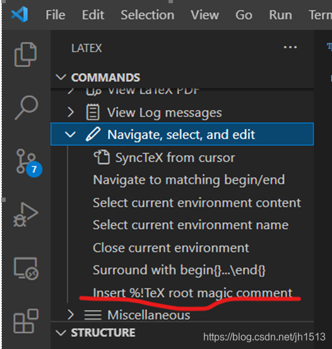Screen dimensions: 332x349
Task: Open the Run and Debug view
Action: pos(26,215)
